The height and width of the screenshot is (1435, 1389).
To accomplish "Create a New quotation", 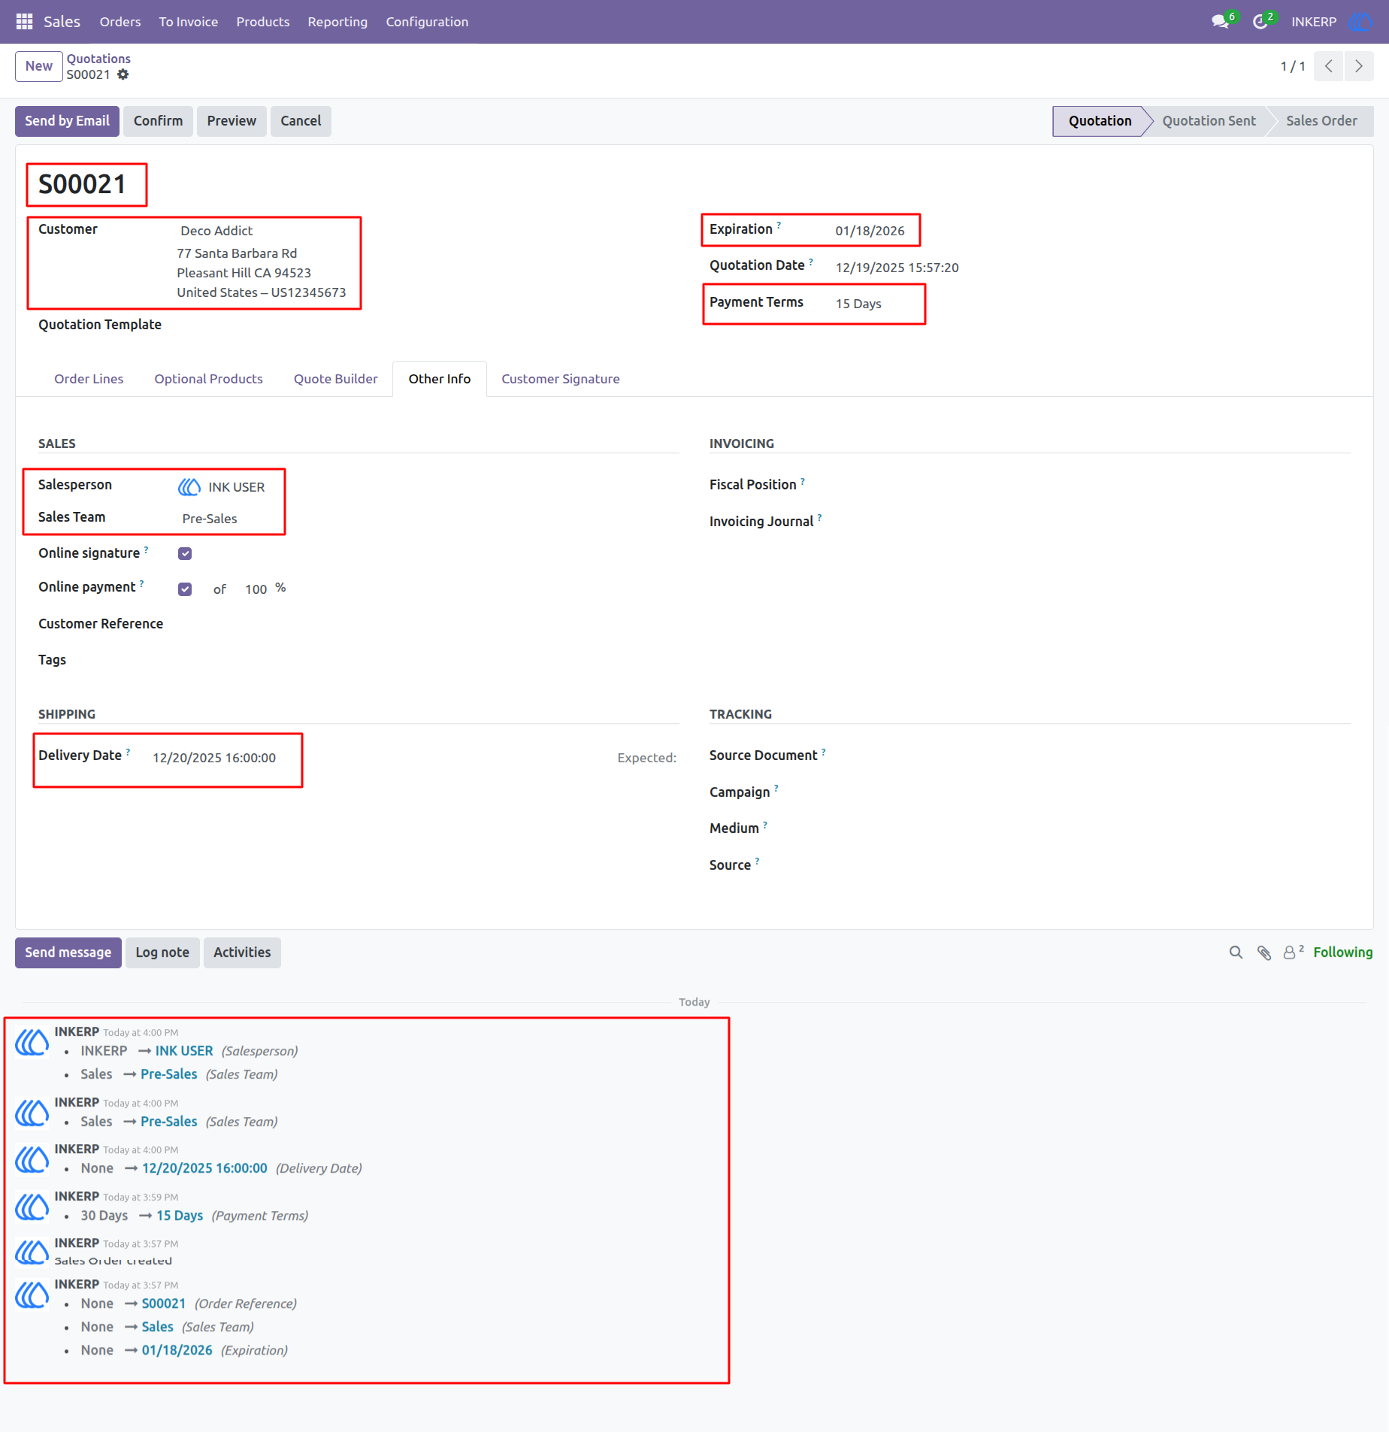I will 39,66.
